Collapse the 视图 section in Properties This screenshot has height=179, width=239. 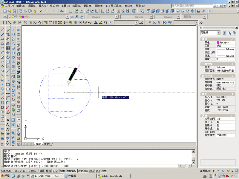point(232,94)
